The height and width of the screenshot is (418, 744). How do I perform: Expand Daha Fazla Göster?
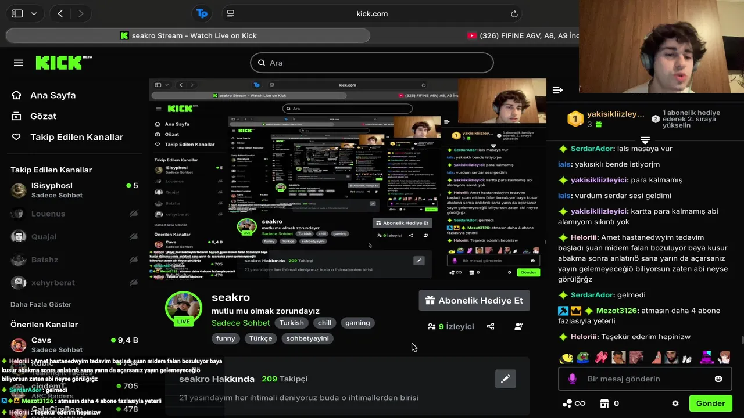point(41,304)
